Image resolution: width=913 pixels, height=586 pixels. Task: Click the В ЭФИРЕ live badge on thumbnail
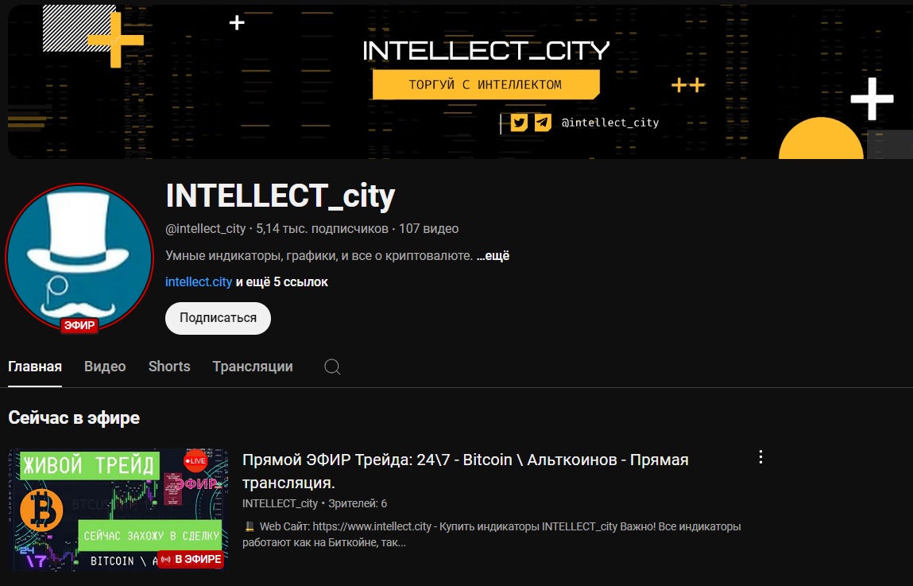click(191, 559)
